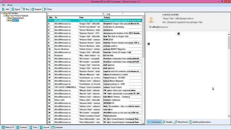
Task: Open the File menu
Action: [4, 5]
